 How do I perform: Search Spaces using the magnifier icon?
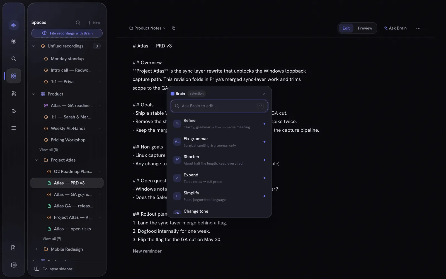(78, 23)
